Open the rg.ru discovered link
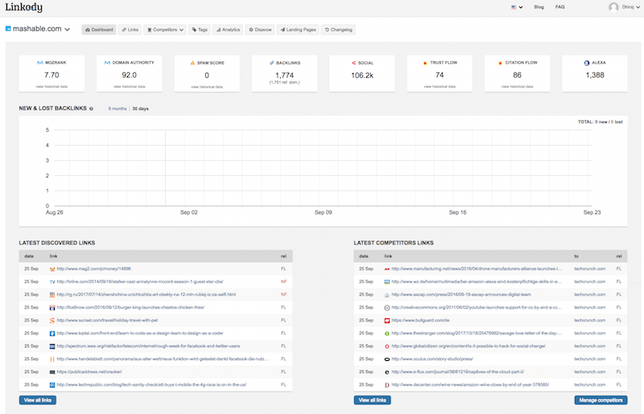The image size is (644, 414). [x=147, y=294]
